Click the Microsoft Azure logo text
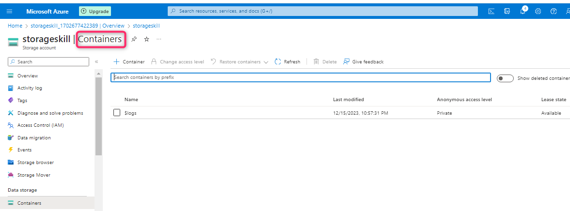 click(47, 11)
